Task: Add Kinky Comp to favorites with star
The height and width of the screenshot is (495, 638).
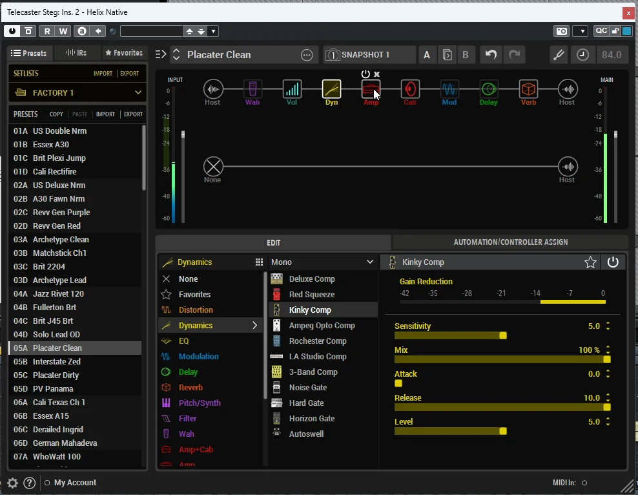Action: 590,262
